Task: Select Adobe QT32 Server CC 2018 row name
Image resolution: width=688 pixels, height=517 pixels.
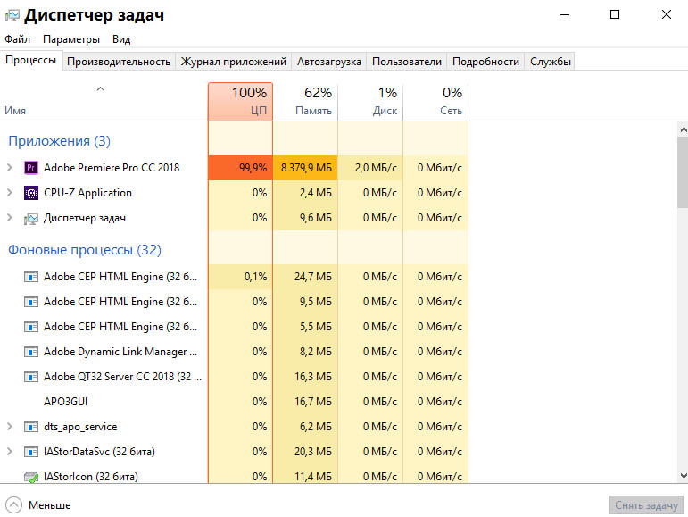Action: click(x=123, y=377)
